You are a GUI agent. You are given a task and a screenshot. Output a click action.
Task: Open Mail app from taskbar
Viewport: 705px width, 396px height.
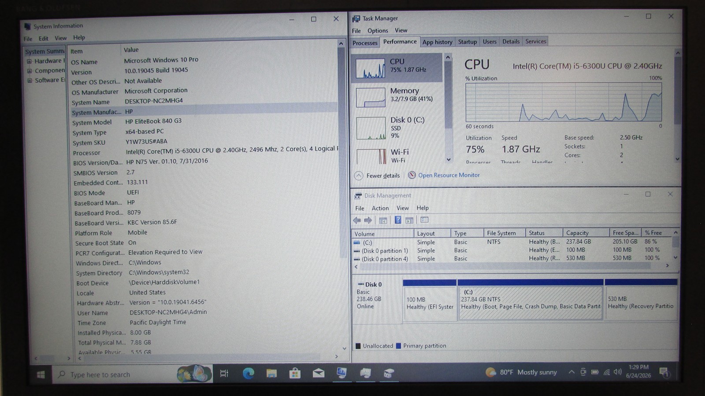pyautogui.click(x=319, y=373)
